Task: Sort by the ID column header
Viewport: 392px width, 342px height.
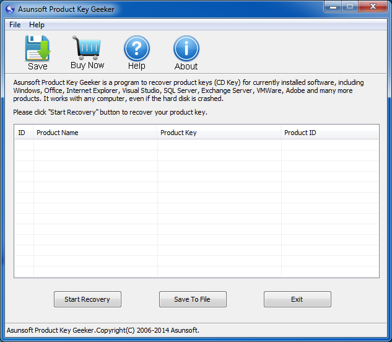Action: click(24, 133)
